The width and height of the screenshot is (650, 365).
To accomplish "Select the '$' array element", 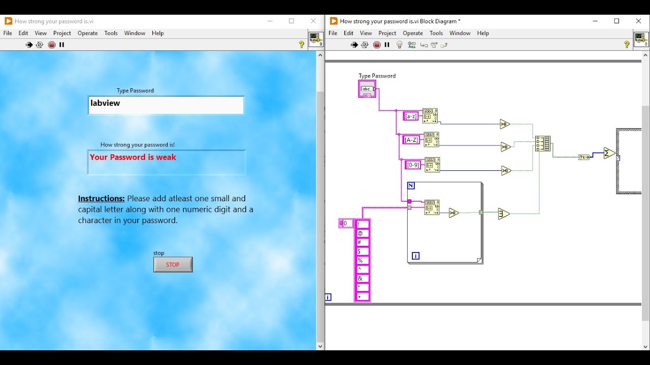I will coord(363,251).
